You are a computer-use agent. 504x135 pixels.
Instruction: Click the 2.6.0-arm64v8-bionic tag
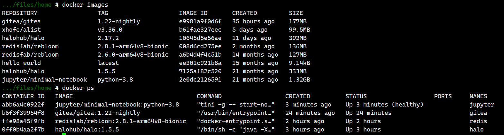pos(133,55)
